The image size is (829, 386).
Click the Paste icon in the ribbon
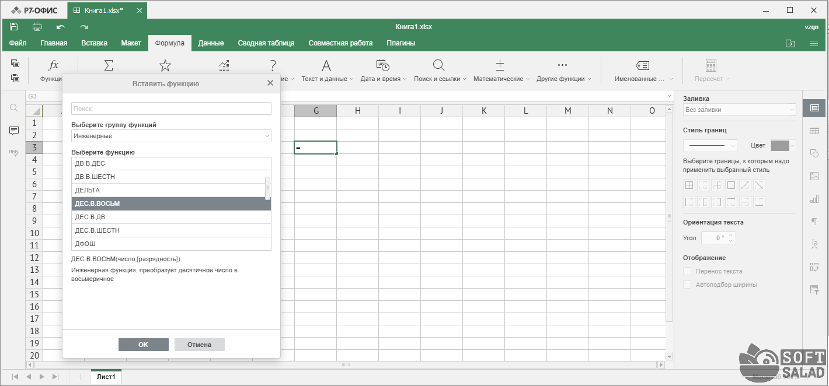point(15,78)
